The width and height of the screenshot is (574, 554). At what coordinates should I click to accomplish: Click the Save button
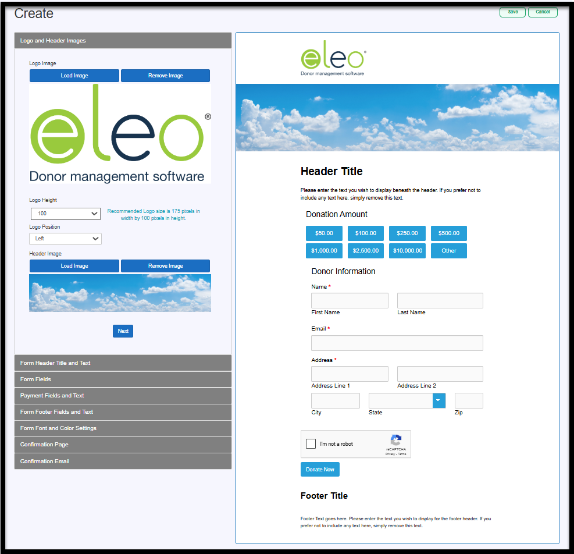point(512,12)
